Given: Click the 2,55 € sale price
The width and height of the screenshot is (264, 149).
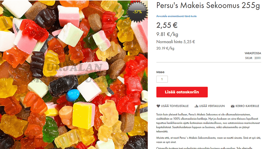Looking at the screenshot, I should click(x=167, y=25).
